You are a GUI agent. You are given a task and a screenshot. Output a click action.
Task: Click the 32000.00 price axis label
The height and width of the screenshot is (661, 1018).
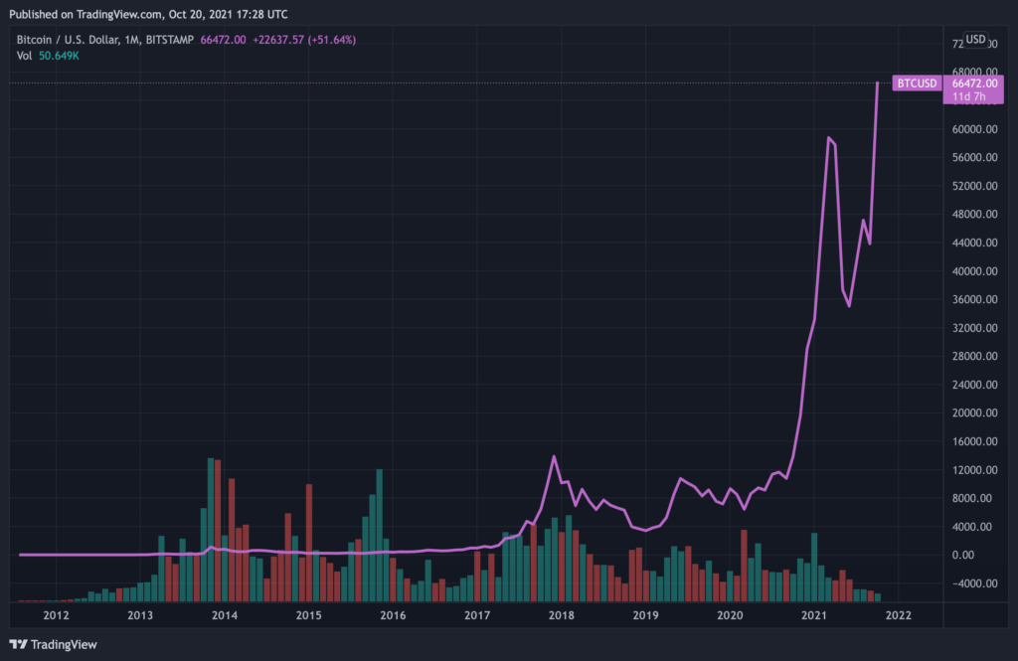coord(974,328)
